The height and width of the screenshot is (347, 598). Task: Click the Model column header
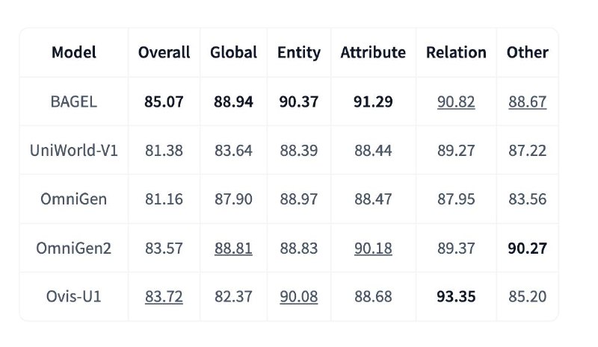pyautogui.click(x=73, y=52)
